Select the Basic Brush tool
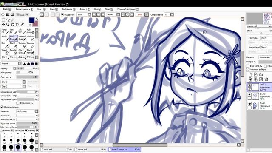 tap(14, 38)
